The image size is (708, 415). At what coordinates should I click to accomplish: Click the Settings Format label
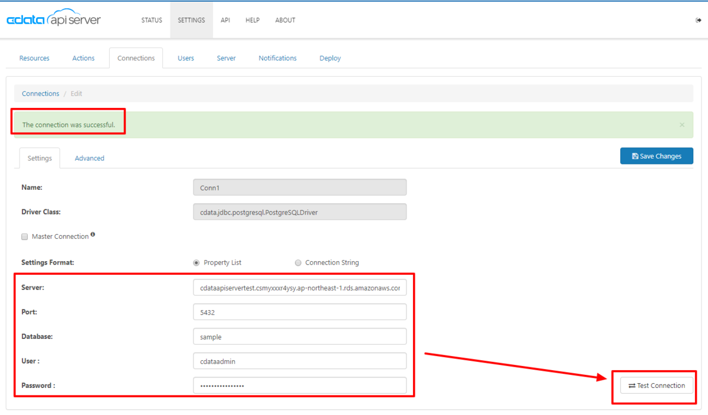tap(48, 263)
